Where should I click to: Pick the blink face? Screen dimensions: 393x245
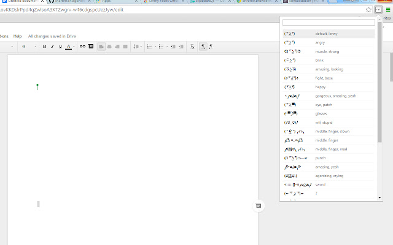(x=329, y=60)
